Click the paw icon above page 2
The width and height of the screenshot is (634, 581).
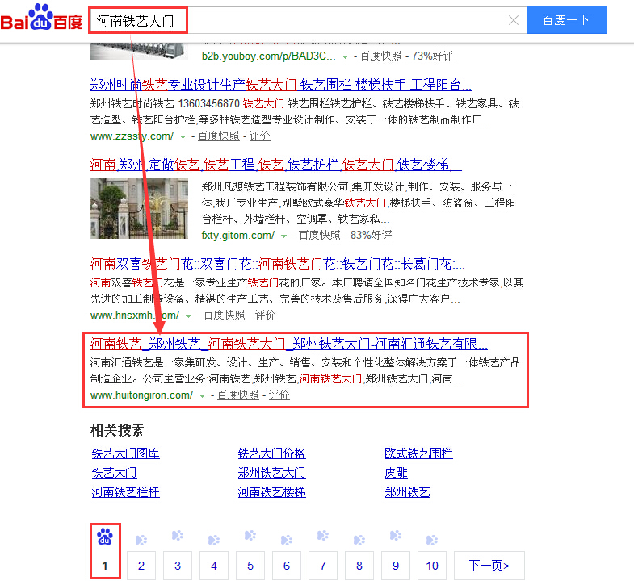pos(141,540)
